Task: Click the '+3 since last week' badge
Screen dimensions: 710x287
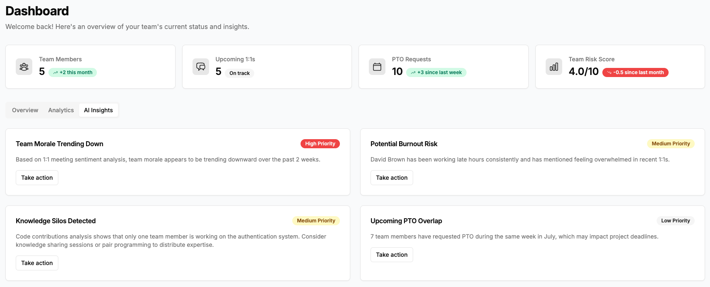Action: (436, 72)
